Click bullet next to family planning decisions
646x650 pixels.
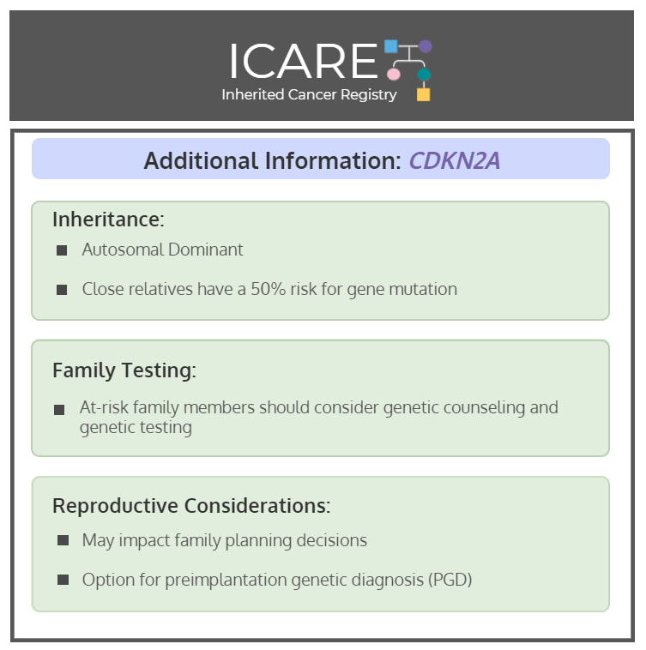(x=63, y=540)
